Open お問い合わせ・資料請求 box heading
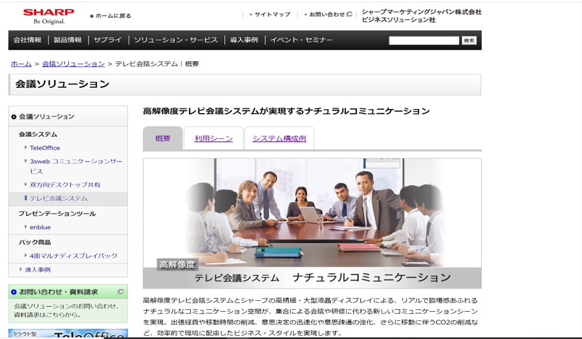 coord(59,292)
